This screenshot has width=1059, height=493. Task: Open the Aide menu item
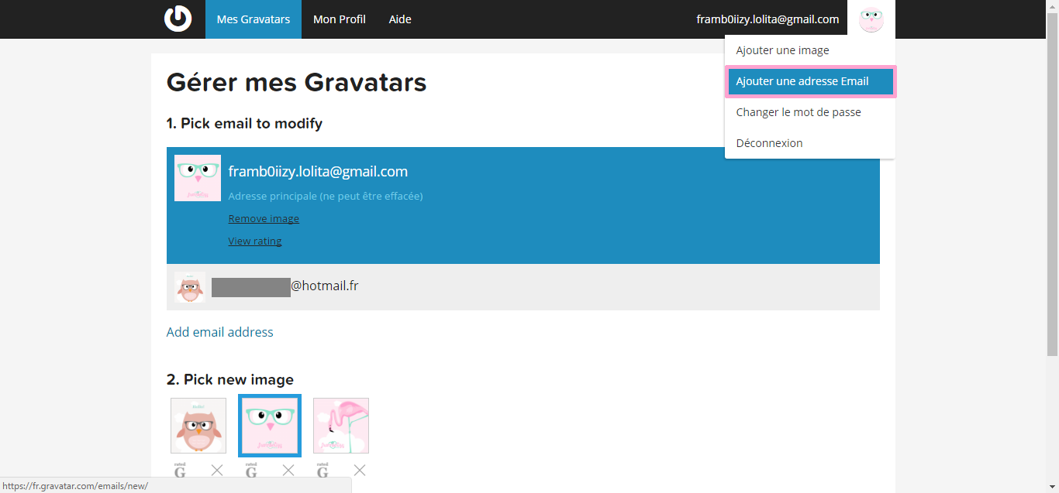(400, 19)
